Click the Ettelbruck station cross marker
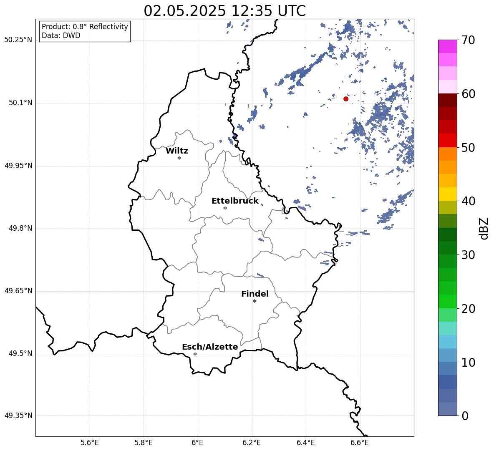This screenshot has width=494, height=451. click(x=225, y=208)
